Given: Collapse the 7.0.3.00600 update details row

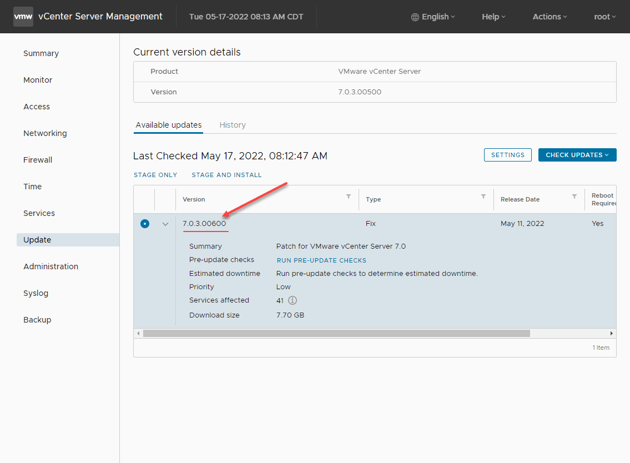Looking at the screenshot, I should tap(165, 224).
